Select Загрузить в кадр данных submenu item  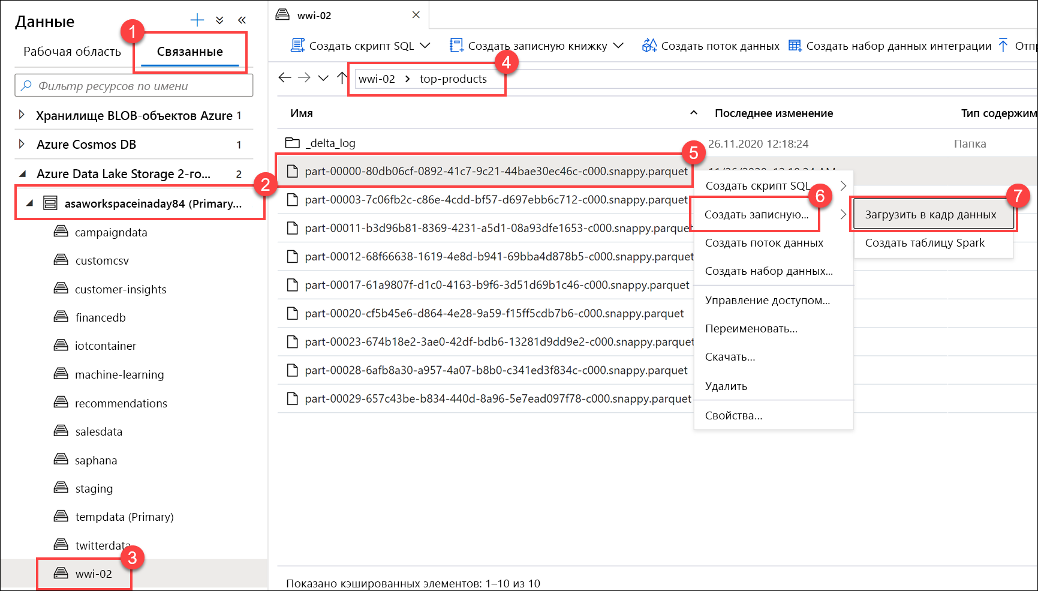(x=933, y=214)
